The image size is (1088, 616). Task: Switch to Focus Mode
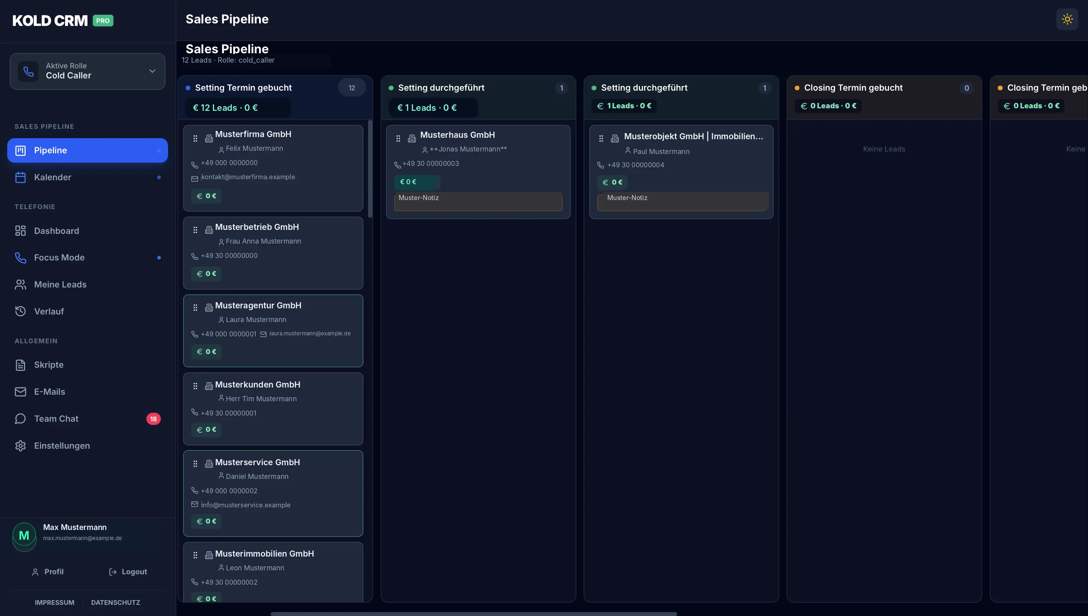[87, 258]
